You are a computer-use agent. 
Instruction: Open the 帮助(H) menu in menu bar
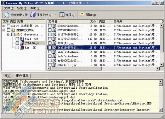pyautogui.click(x=35, y=8)
